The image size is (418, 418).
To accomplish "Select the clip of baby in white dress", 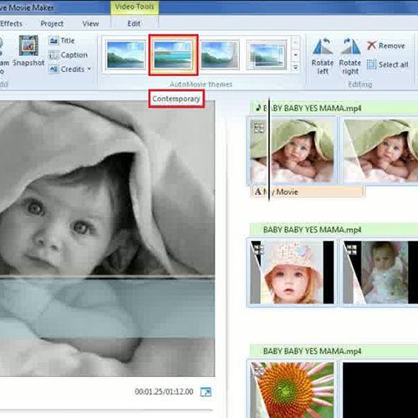I will [x=380, y=273].
